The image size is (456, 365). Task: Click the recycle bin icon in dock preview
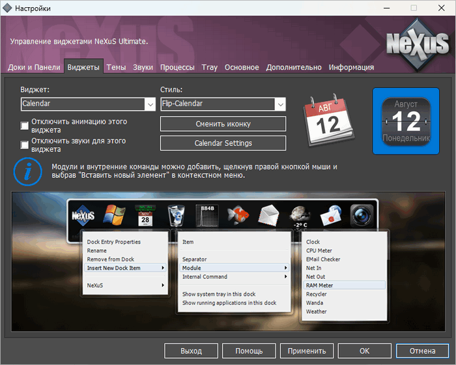point(176,215)
